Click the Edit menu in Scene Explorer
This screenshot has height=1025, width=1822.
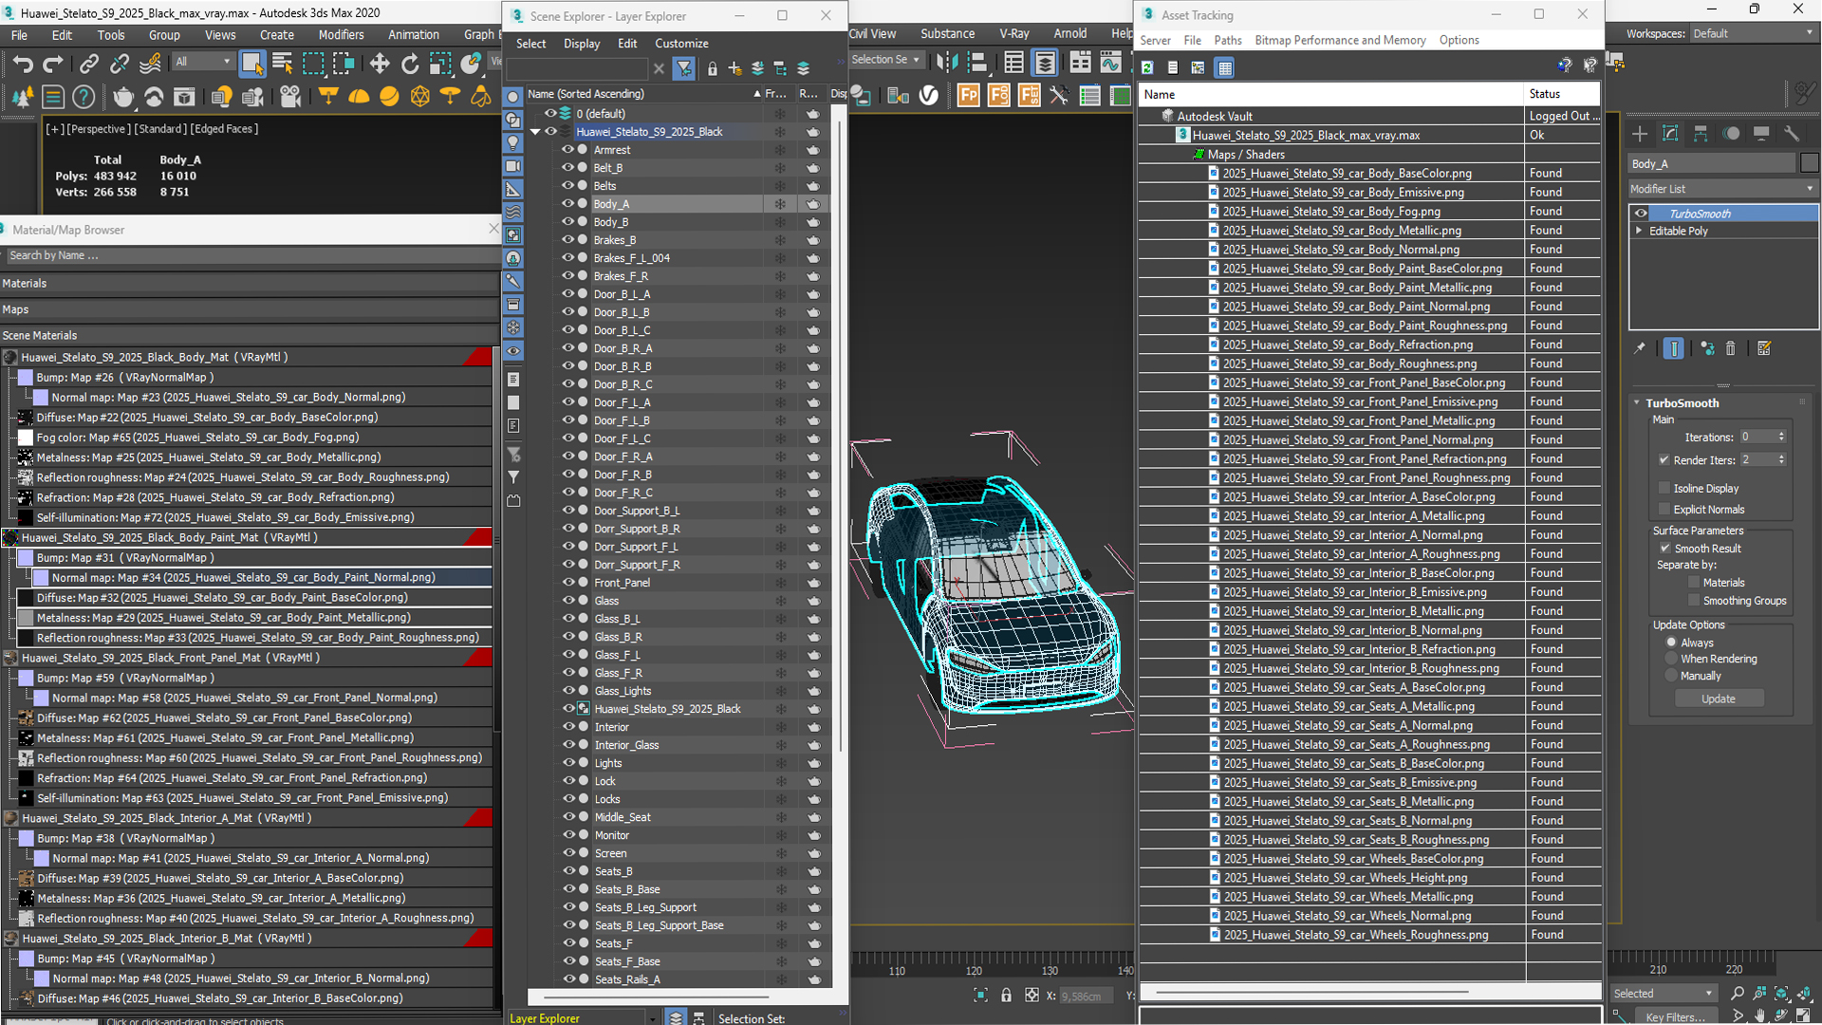pos(625,42)
